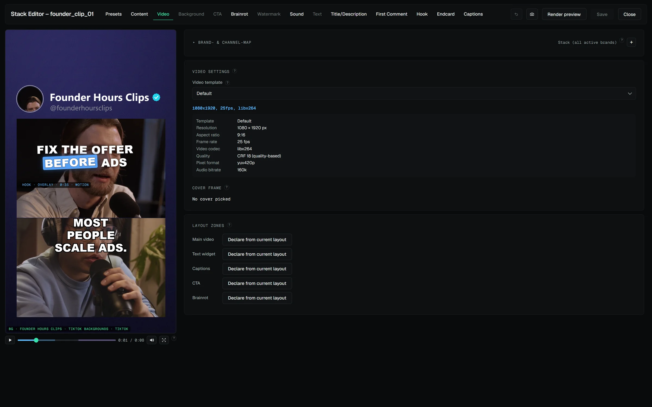Open help icon next to Video template
Image resolution: width=652 pixels, height=407 pixels.
point(228,83)
